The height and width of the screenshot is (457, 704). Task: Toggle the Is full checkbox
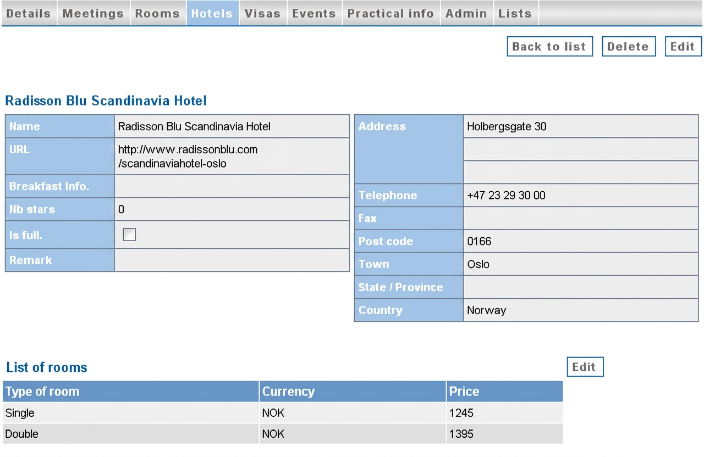tap(129, 235)
